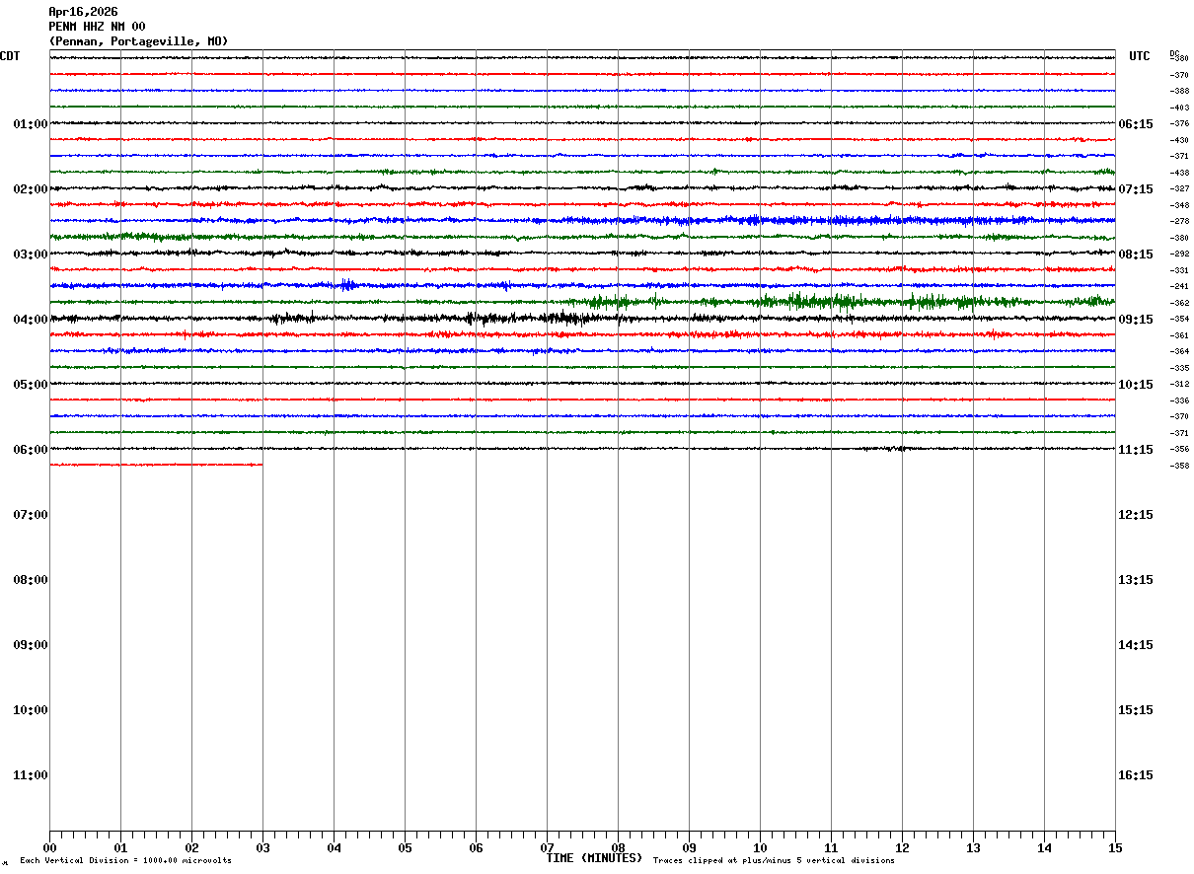Screen dimensions: 1194x874
Task: Click minute 11 on the time axis
Action: click(831, 848)
